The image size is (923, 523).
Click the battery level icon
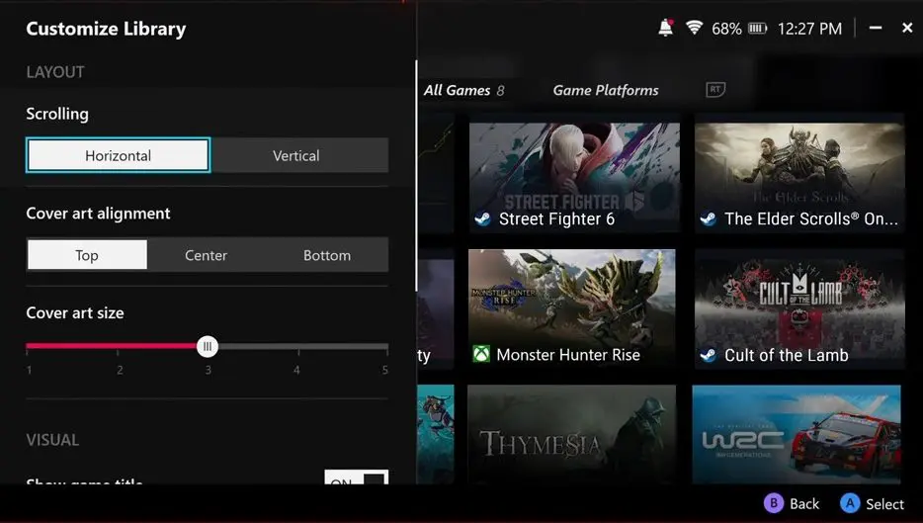pos(758,28)
